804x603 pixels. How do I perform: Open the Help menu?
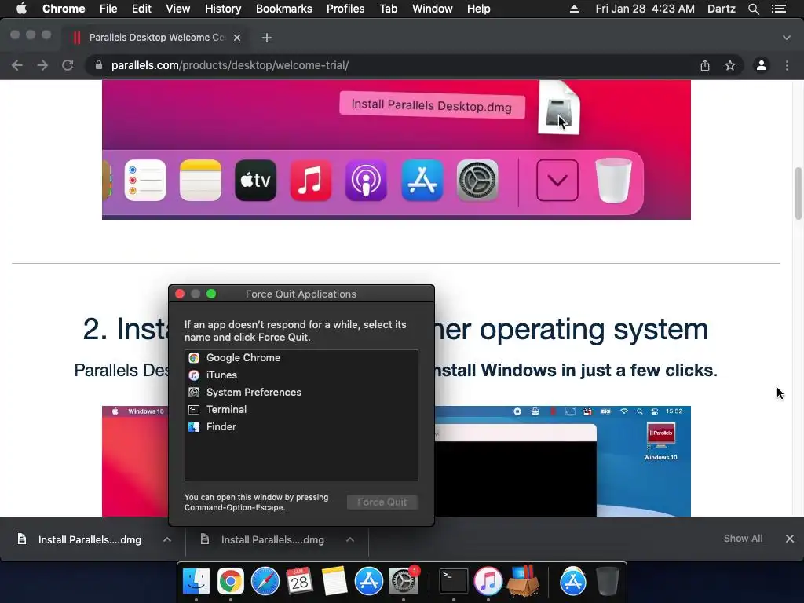pos(478,9)
